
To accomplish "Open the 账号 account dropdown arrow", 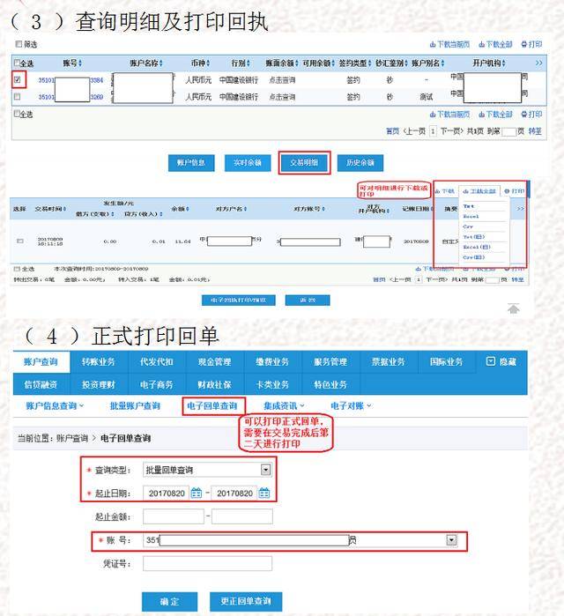I will click(452, 540).
